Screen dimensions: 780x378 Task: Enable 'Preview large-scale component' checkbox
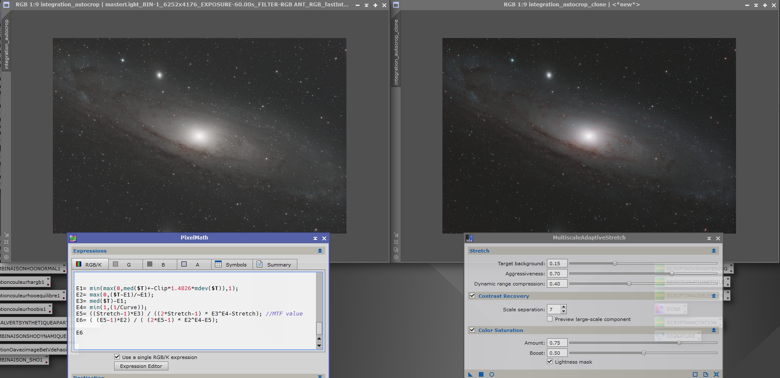[x=549, y=319]
